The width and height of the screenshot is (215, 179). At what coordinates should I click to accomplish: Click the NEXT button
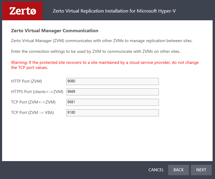tap(201, 170)
